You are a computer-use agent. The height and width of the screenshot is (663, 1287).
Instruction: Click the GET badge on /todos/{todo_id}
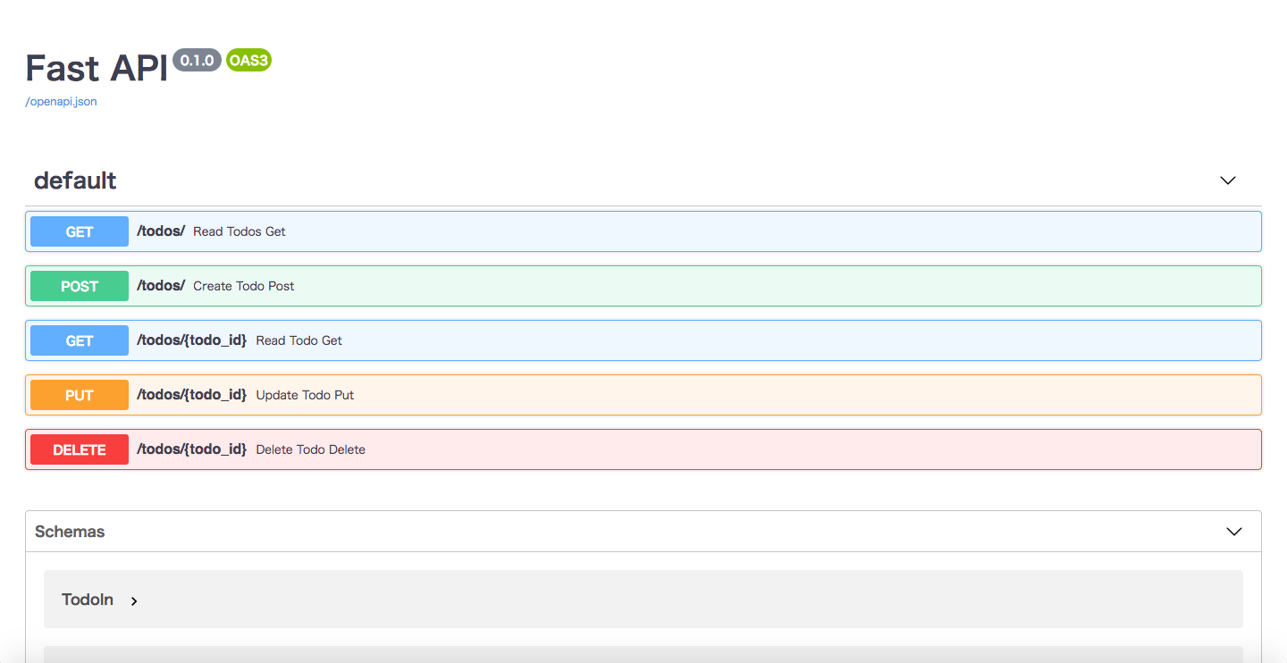(x=79, y=340)
